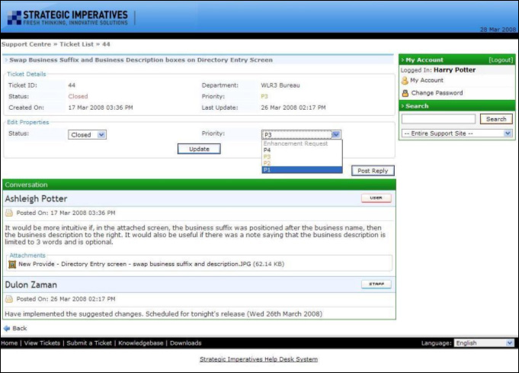Click the Strategic Imperatives logo
This screenshot has height=373, width=519.
(67, 17)
